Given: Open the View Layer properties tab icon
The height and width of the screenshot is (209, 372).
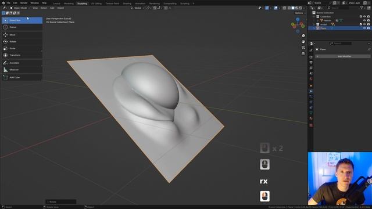Looking at the screenshot, I should click(x=311, y=68).
